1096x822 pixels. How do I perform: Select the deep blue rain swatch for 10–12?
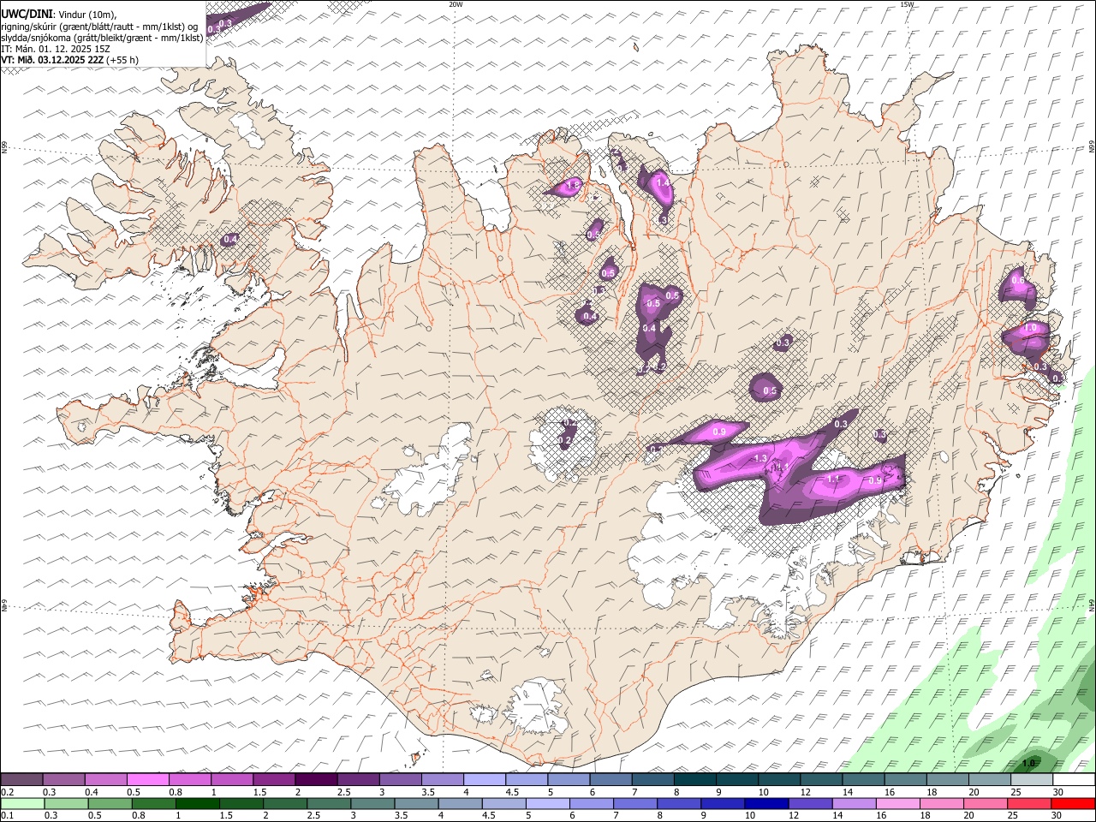click(766, 804)
